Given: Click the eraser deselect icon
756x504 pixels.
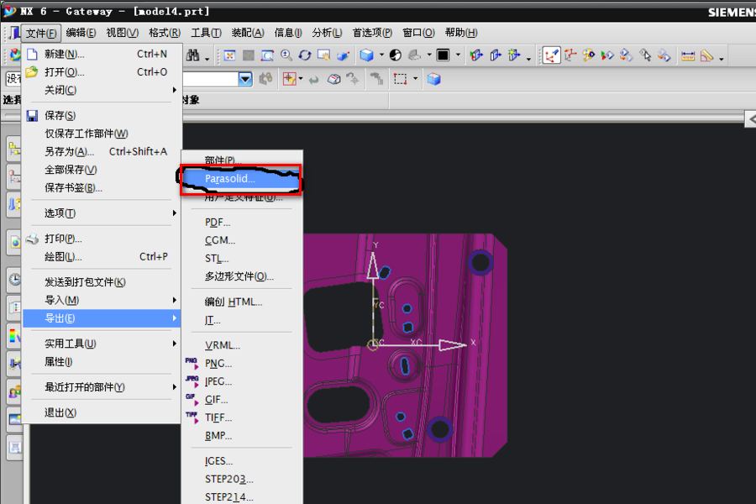Looking at the screenshot, I should 333,79.
